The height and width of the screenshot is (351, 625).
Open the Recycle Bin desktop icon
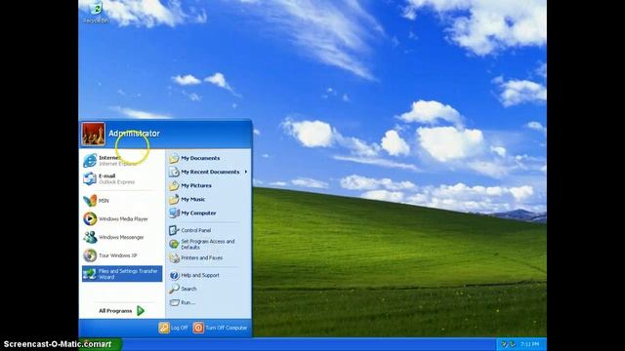tap(96, 11)
